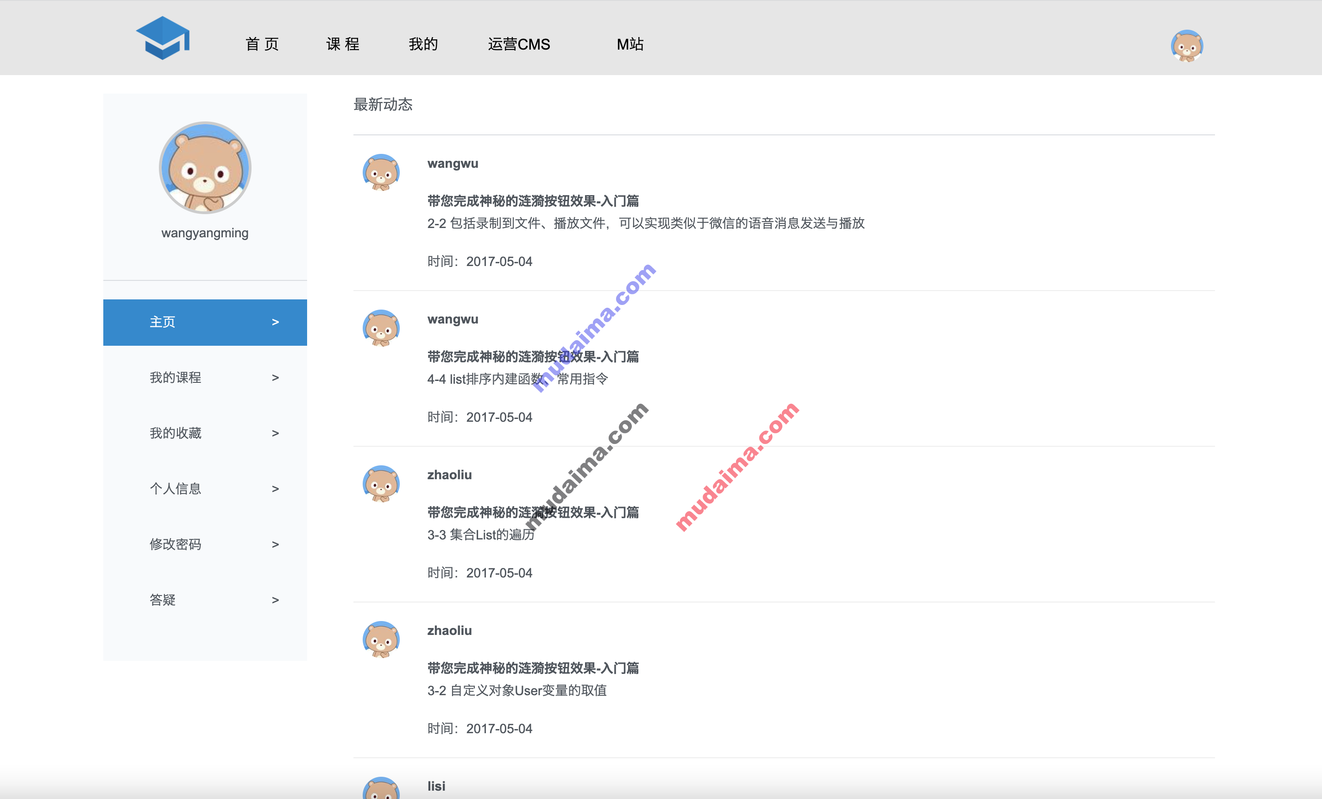Open the course title above the 4-4 list lesson
1322x799 pixels.
tap(533, 357)
